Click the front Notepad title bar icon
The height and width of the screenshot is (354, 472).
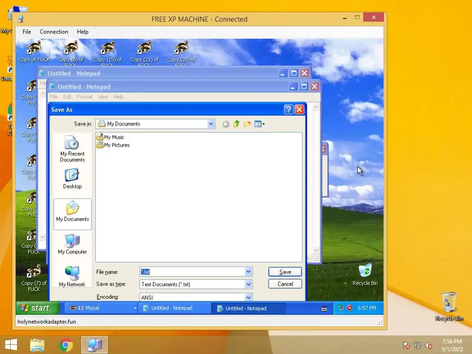pos(53,87)
